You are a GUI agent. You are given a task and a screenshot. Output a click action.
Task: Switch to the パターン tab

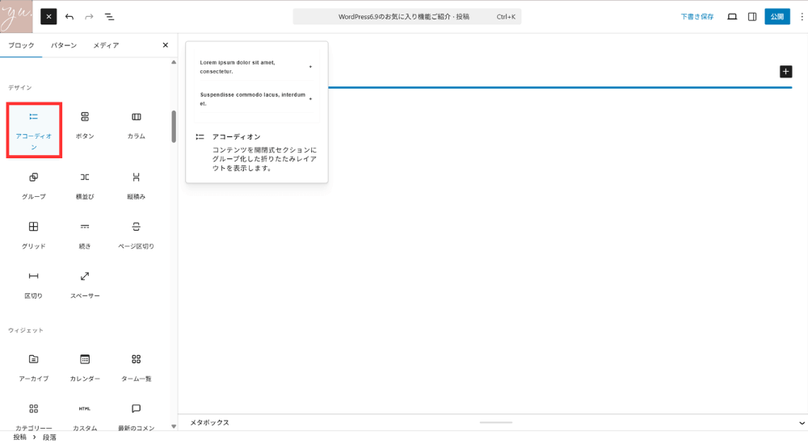pos(64,45)
